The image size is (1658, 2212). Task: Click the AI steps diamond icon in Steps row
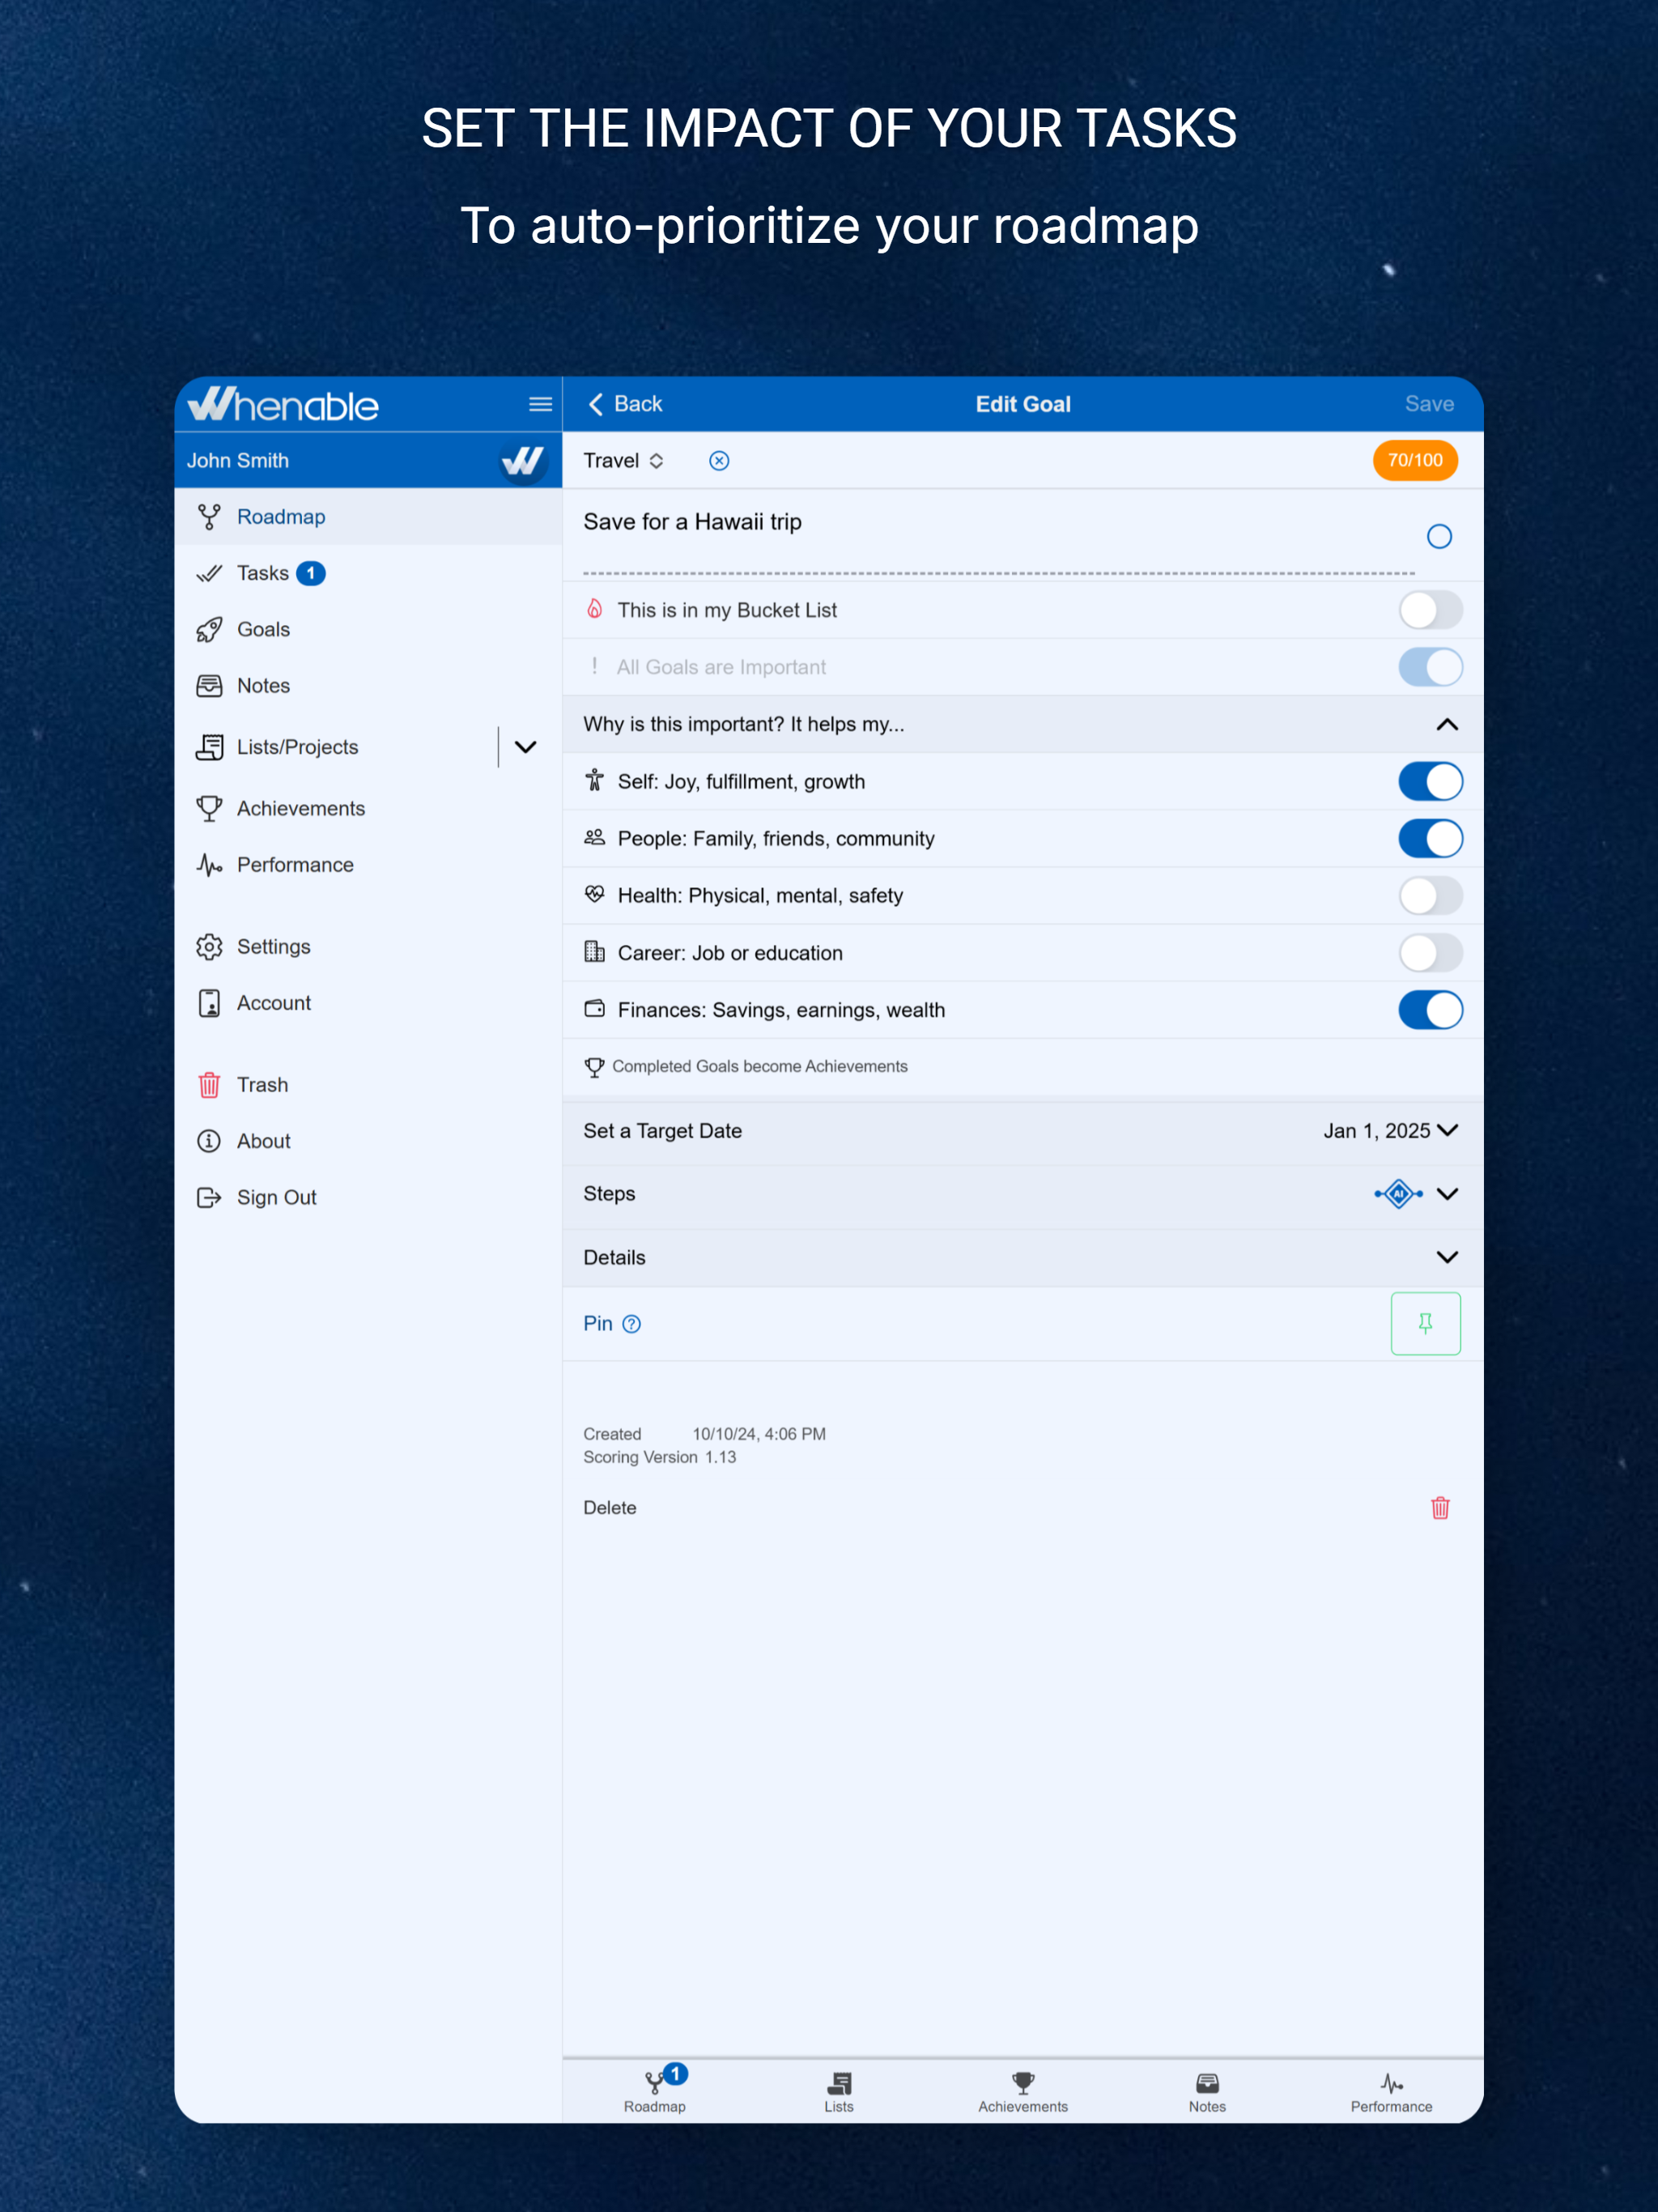(1398, 1194)
